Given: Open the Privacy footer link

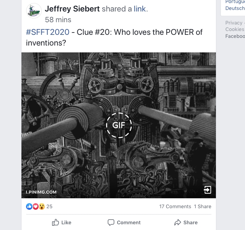Looking at the screenshot, I should tap(234, 23).
